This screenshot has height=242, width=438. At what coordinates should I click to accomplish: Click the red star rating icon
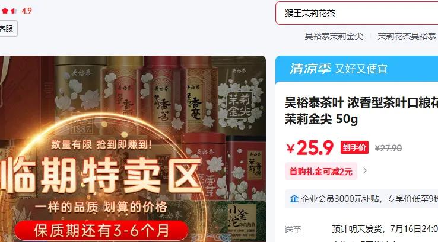pos(9,11)
